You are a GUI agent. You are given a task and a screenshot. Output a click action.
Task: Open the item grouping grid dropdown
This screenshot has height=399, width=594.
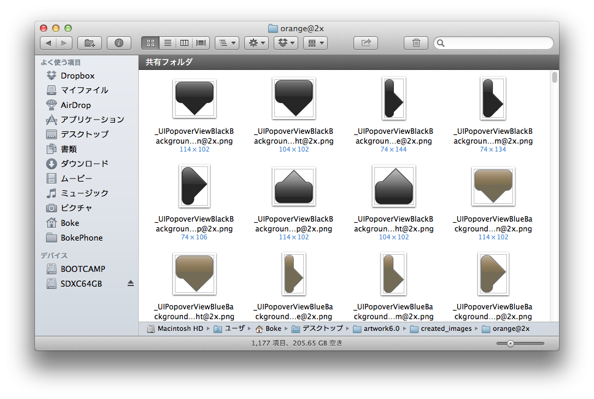[315, 43]
